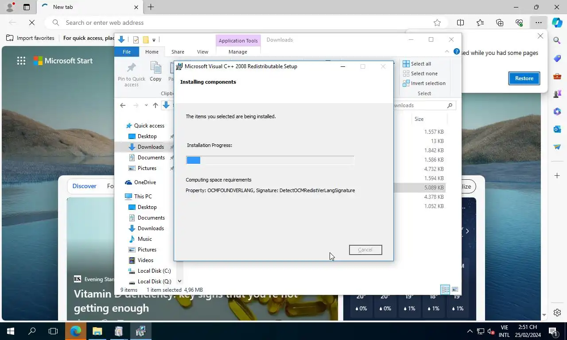Add sidebar app with plus icon

click(557, 176)
